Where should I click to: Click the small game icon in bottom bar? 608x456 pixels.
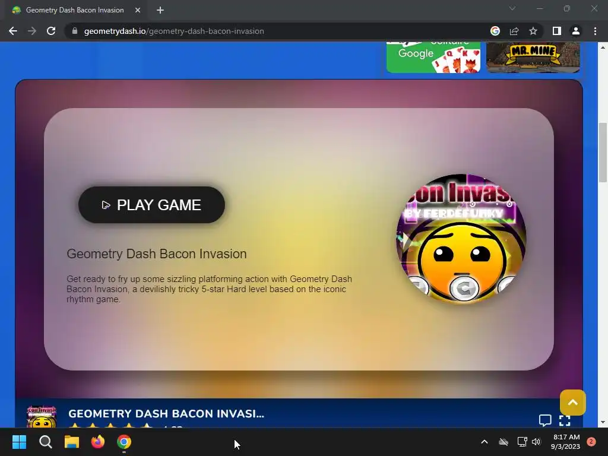click(x=42, y=417)
